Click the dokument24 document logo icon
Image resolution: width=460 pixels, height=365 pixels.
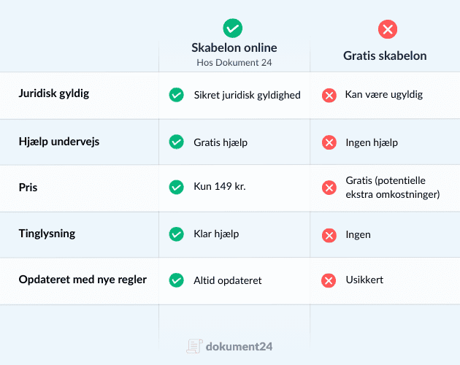tap(193, 346)
